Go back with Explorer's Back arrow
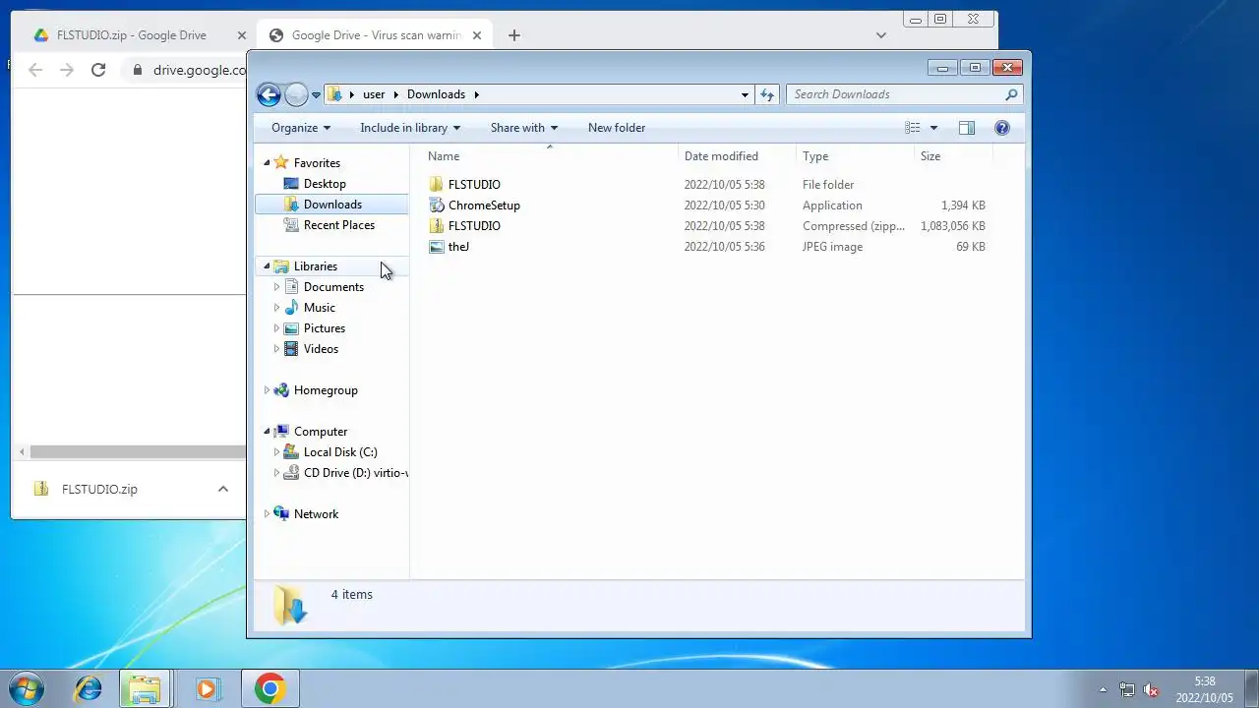1259x708 pixels. [269, 94]
